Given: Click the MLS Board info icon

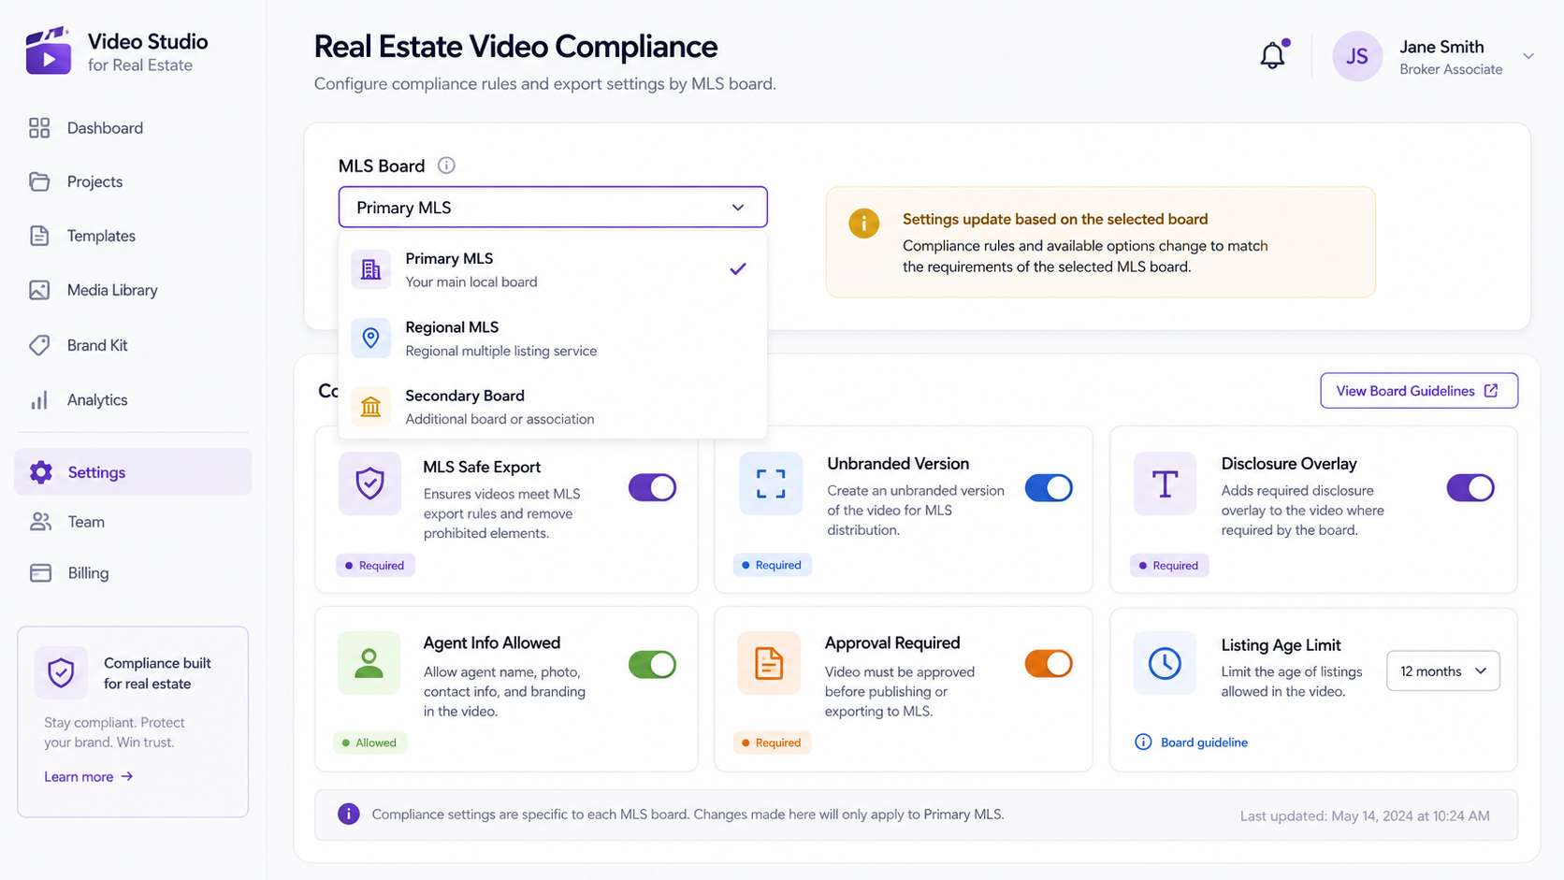Looking at the screenshot, I should coord(446,166).
